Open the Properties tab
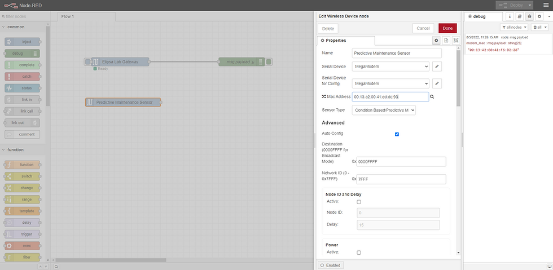The image size is (553, 270). point(345,41)
